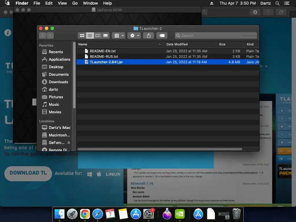The height and width of the screenshot is (222, 296).
Task: Sort files by Date Modified column
Action: (x=189, y=44)
